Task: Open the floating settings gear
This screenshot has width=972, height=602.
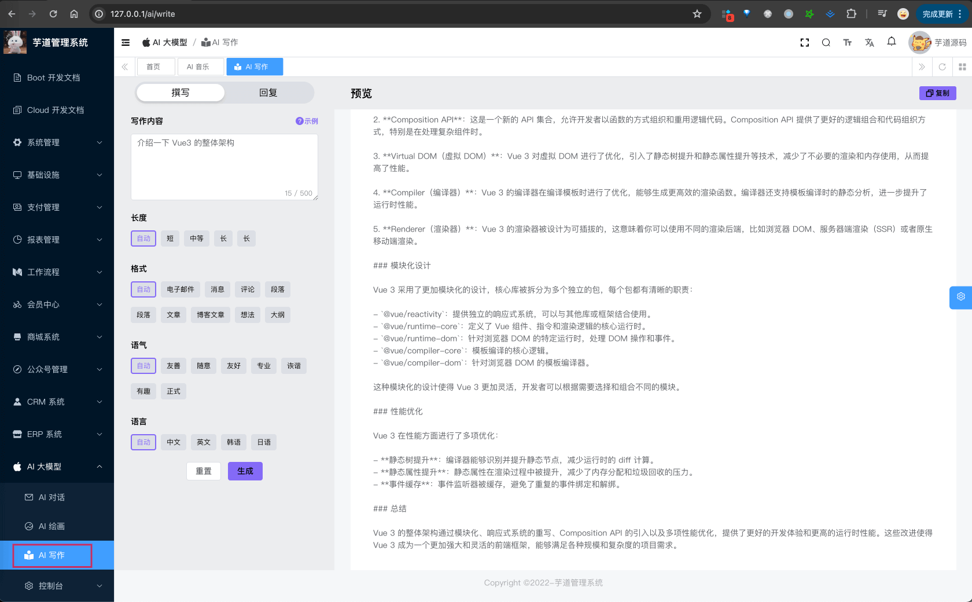Action: (960, 297)
